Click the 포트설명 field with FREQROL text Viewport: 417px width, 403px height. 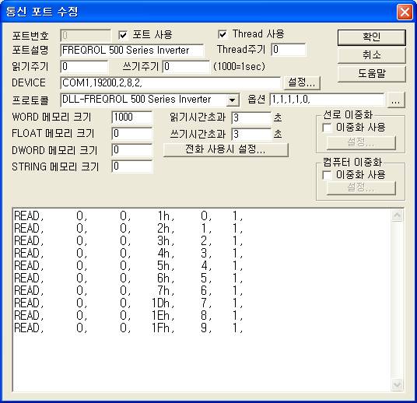coord(132,51)
